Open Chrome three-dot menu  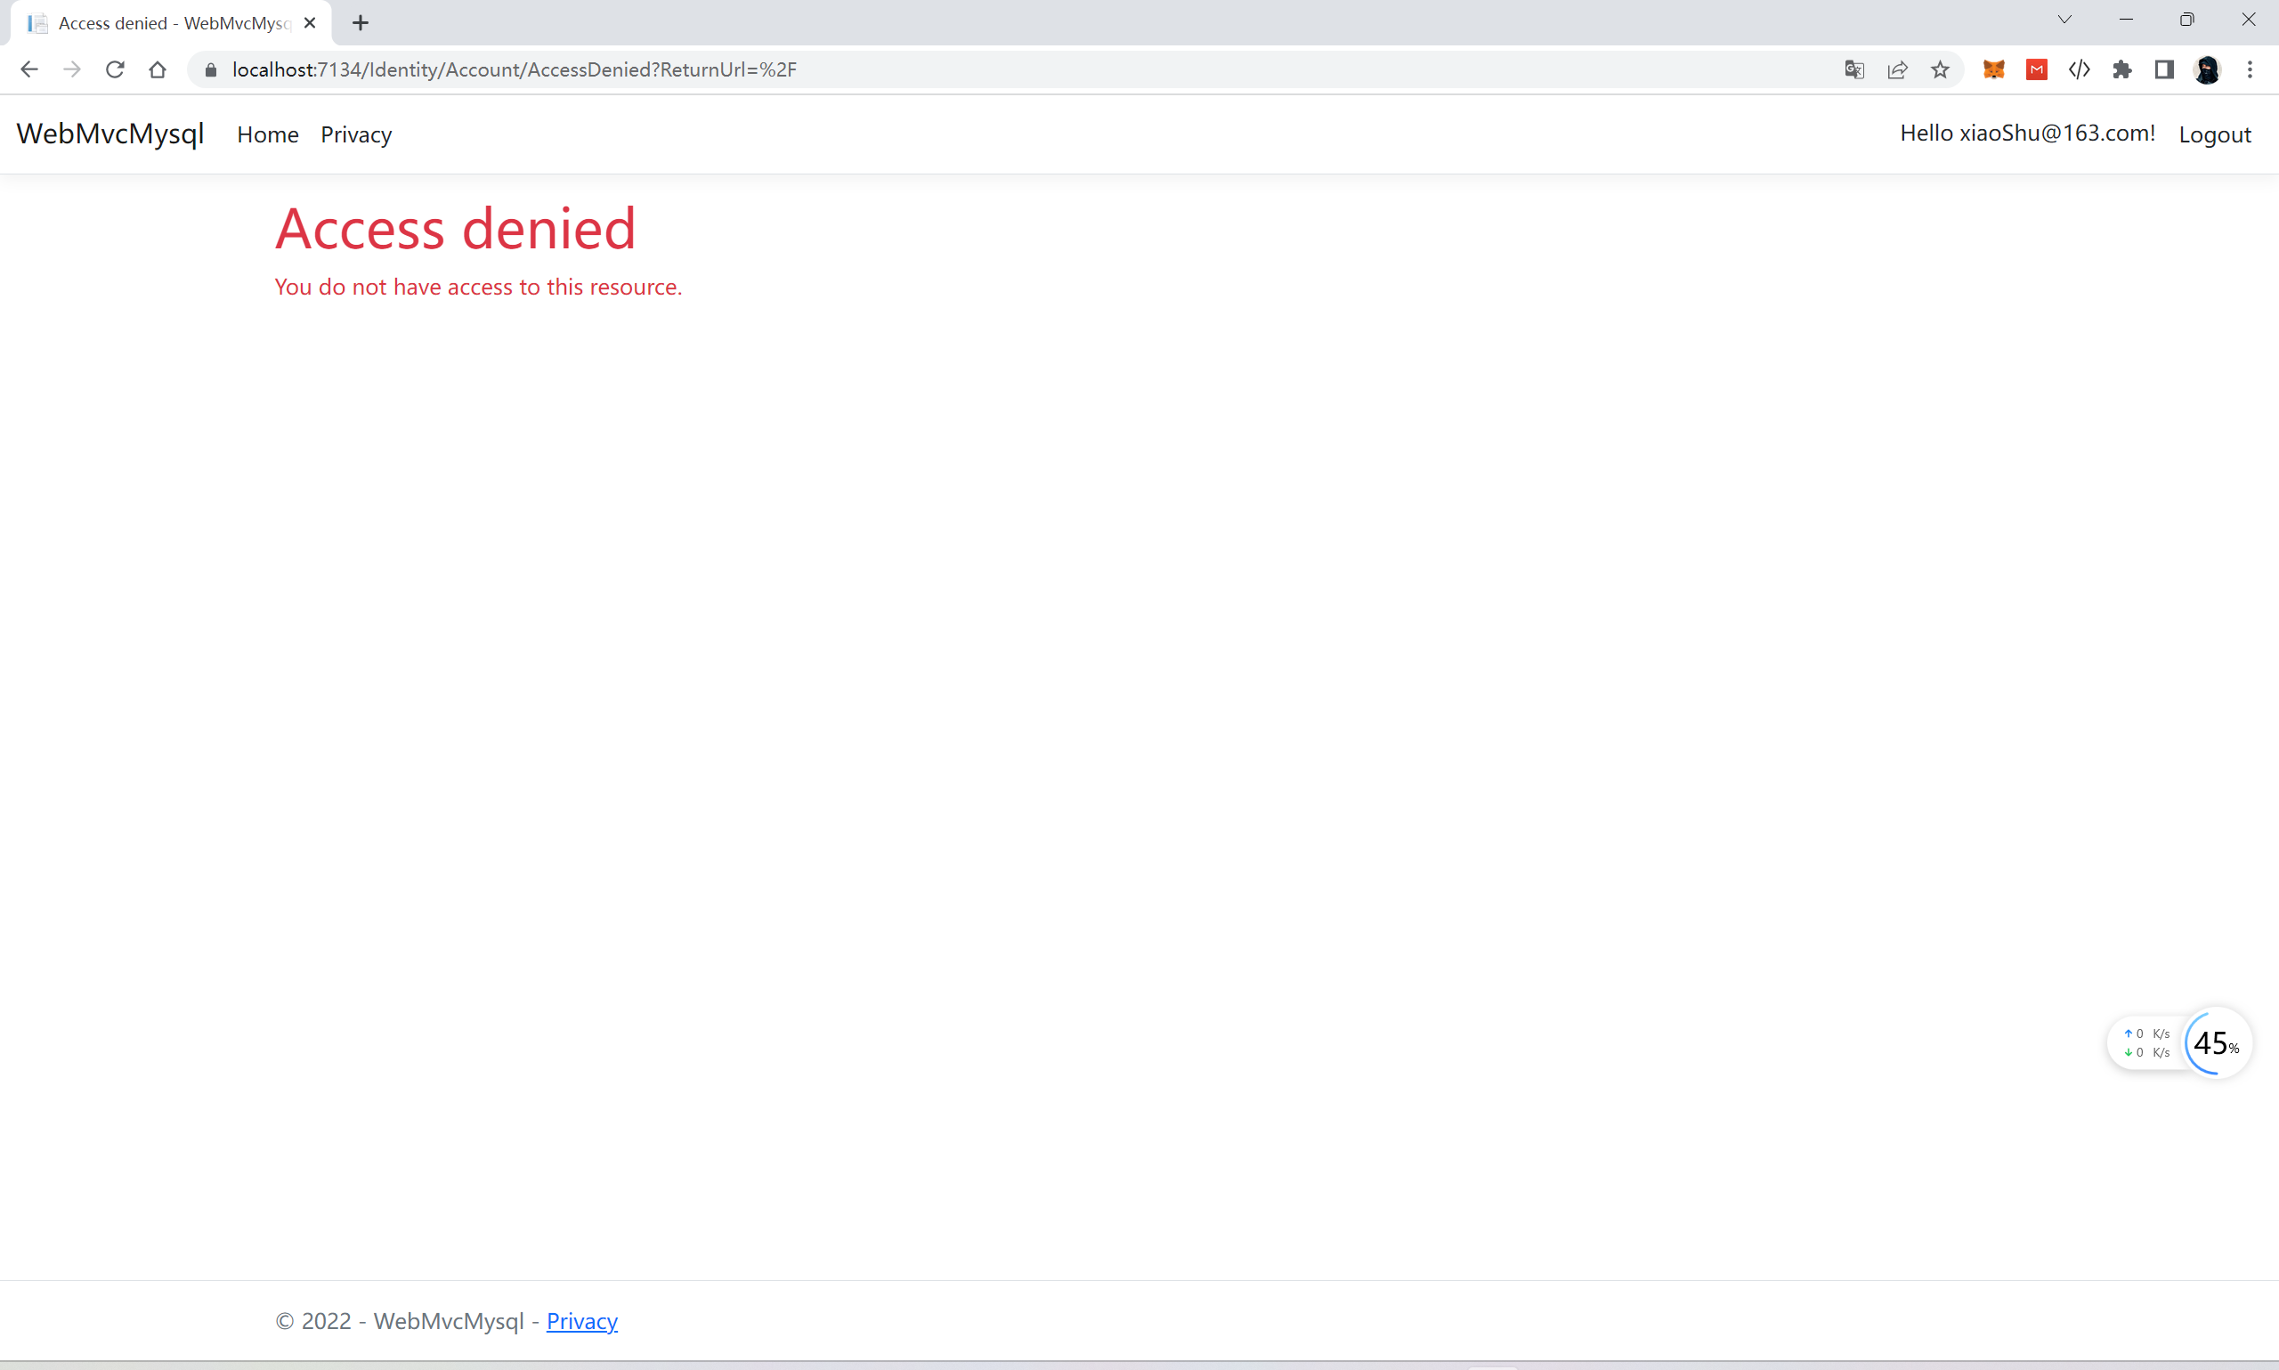coord(2250,69)
